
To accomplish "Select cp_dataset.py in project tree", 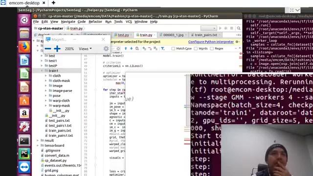I will (x=55, y=160).
